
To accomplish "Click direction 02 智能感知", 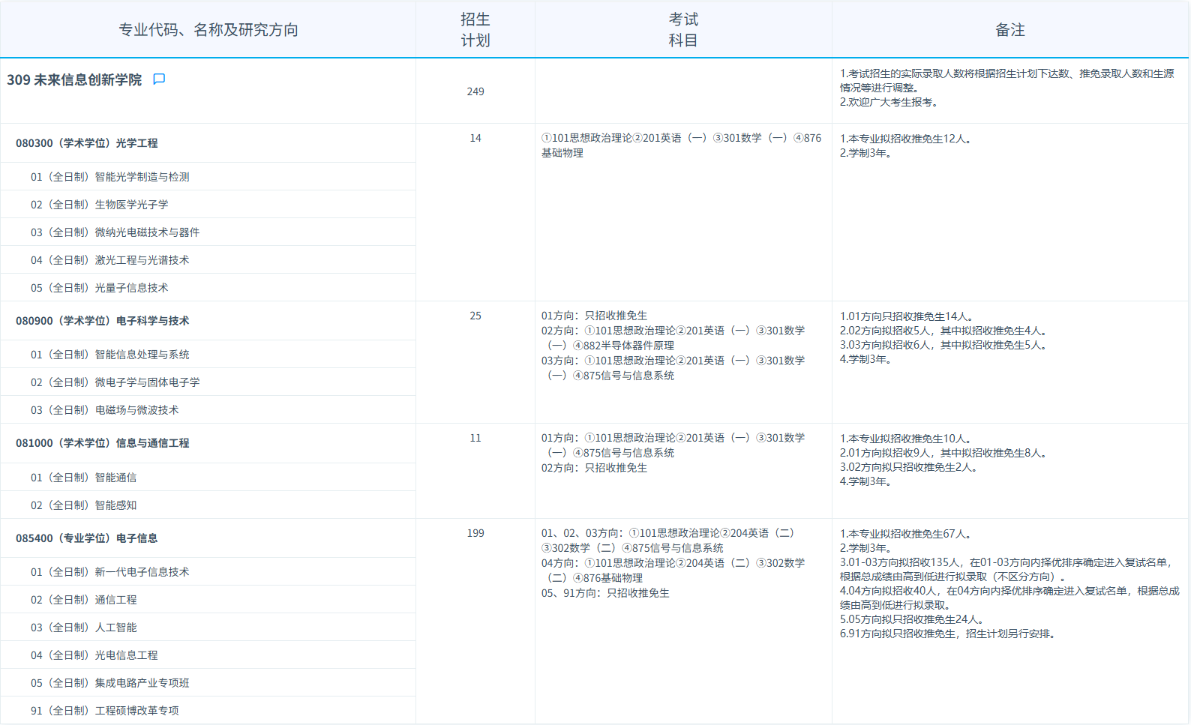I will point(84,505).
